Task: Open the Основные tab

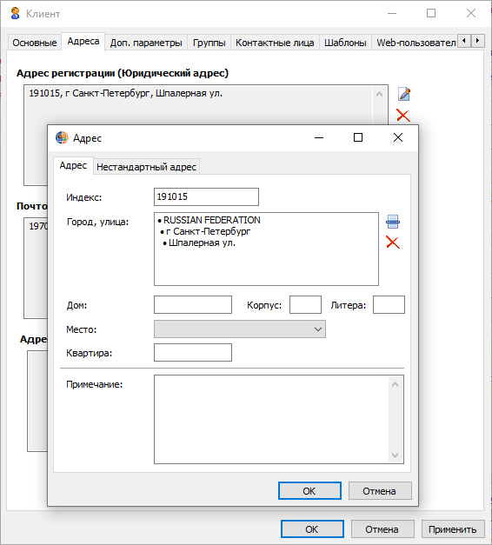Action: click(35, 43)
